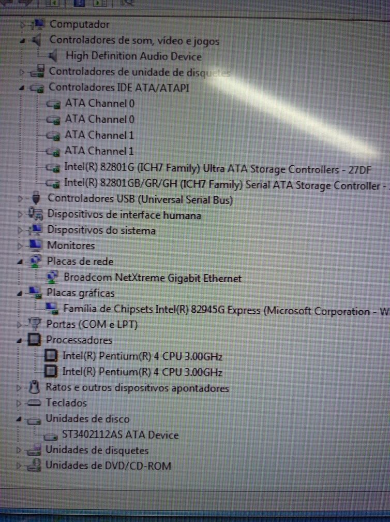
Task: Select the Computador label
Action: (80, 24)
